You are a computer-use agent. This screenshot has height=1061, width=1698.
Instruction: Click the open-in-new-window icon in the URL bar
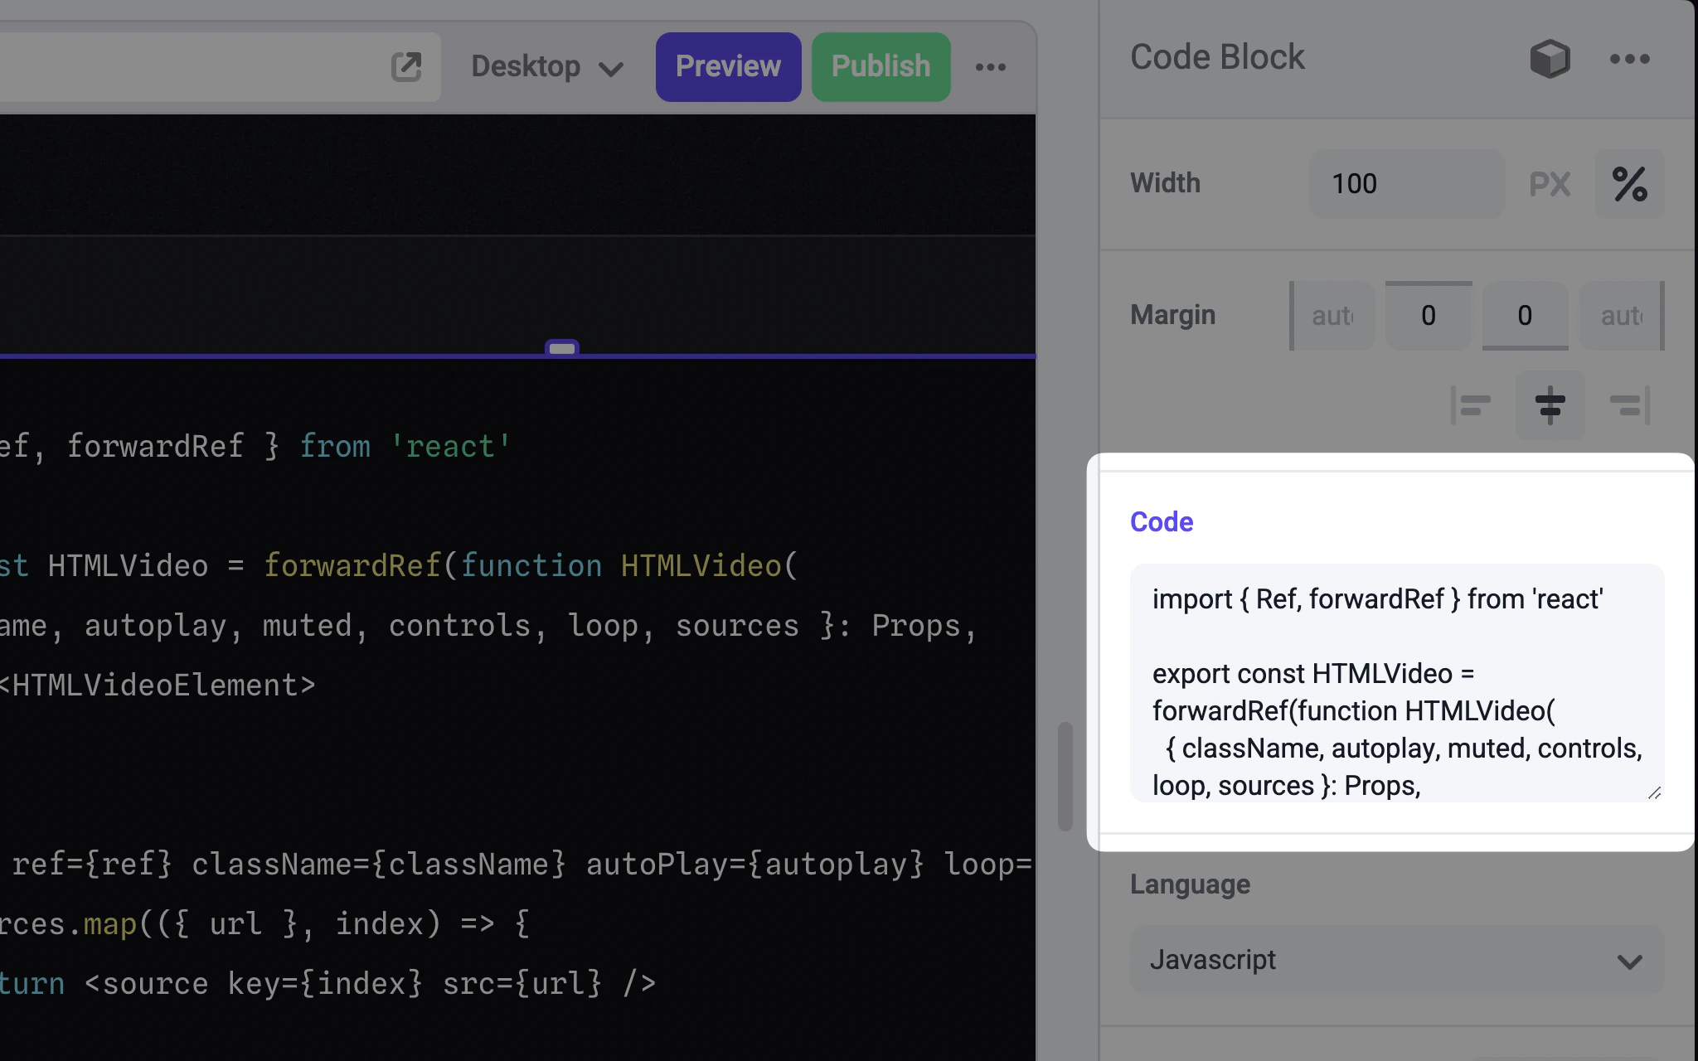point(406,66)
